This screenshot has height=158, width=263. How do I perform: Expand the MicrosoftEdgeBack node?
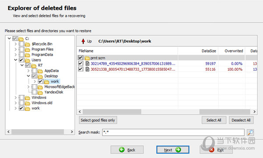(28, 87)
